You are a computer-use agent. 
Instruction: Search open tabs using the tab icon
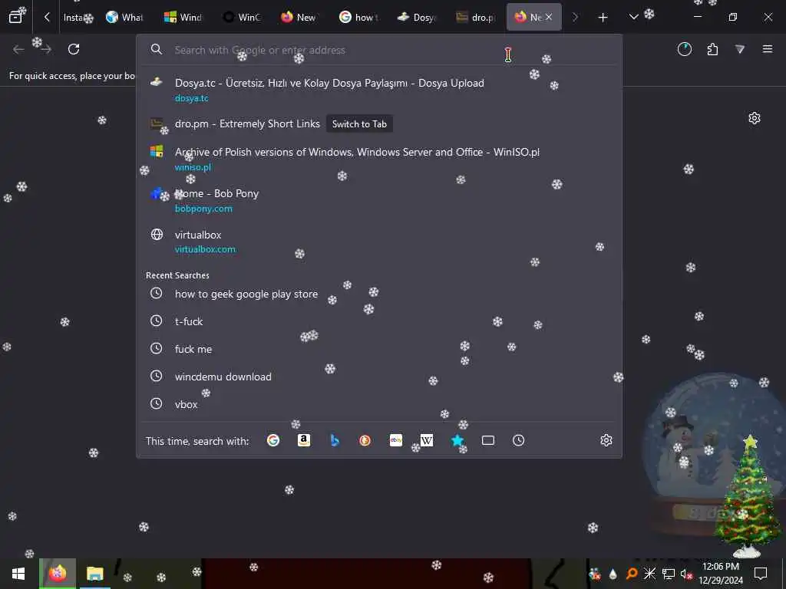[487, 440]
